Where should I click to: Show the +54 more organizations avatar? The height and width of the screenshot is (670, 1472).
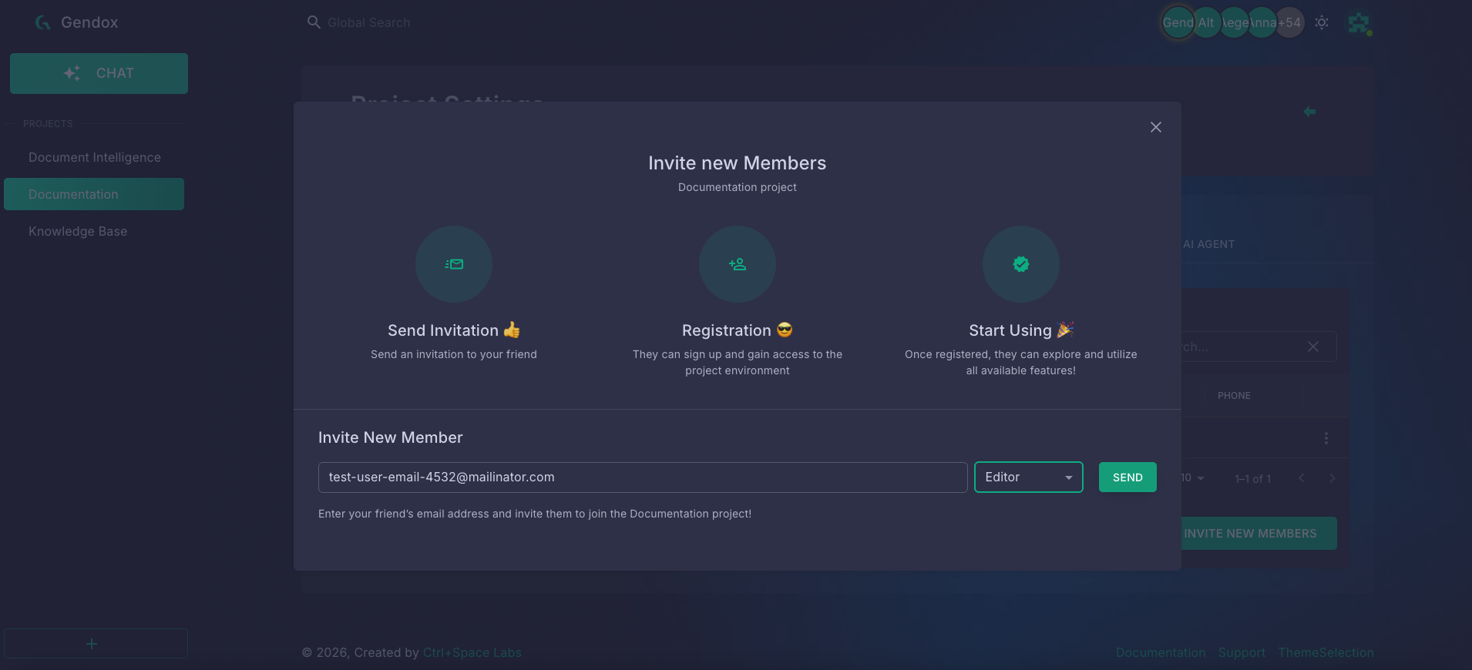click(1290, 22)
